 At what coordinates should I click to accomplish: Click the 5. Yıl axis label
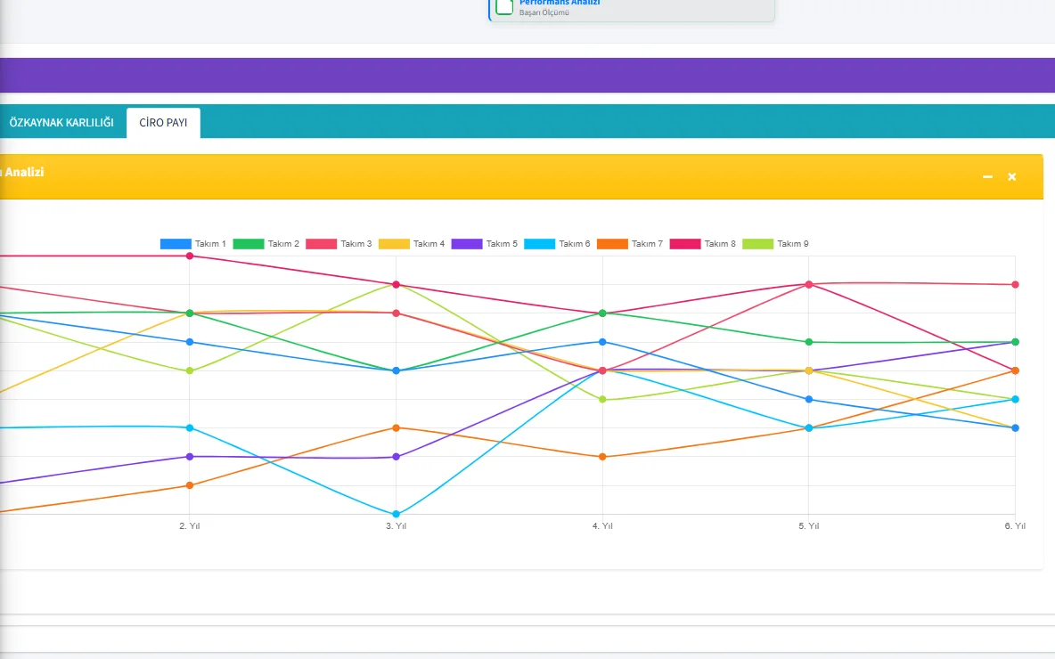tap(809, 525)
